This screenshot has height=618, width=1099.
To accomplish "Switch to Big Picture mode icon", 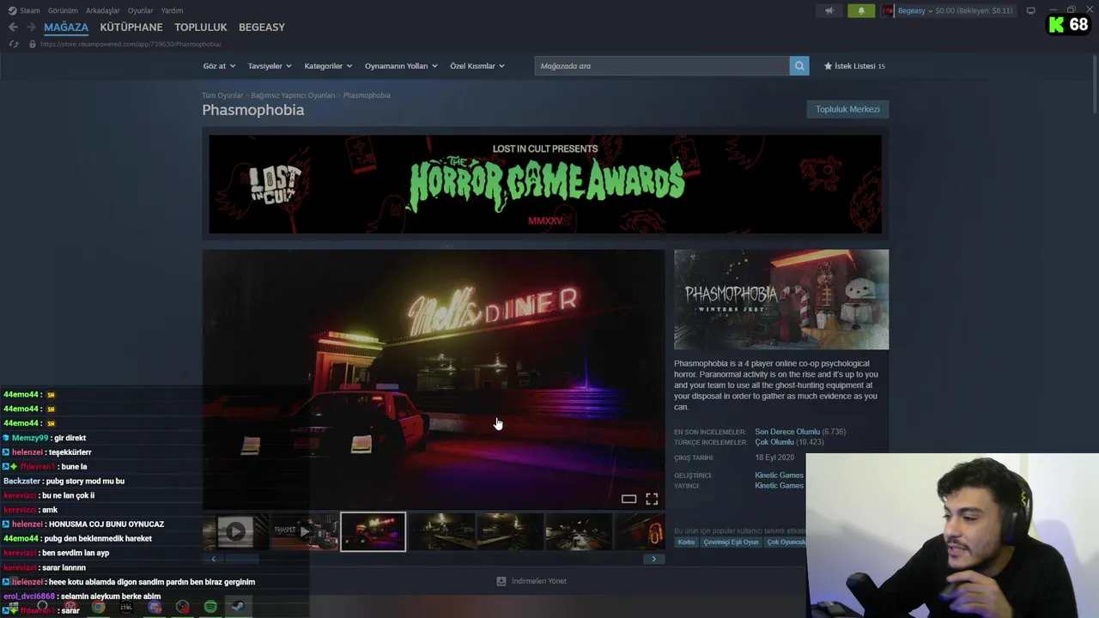I will tap(1030, 10).
